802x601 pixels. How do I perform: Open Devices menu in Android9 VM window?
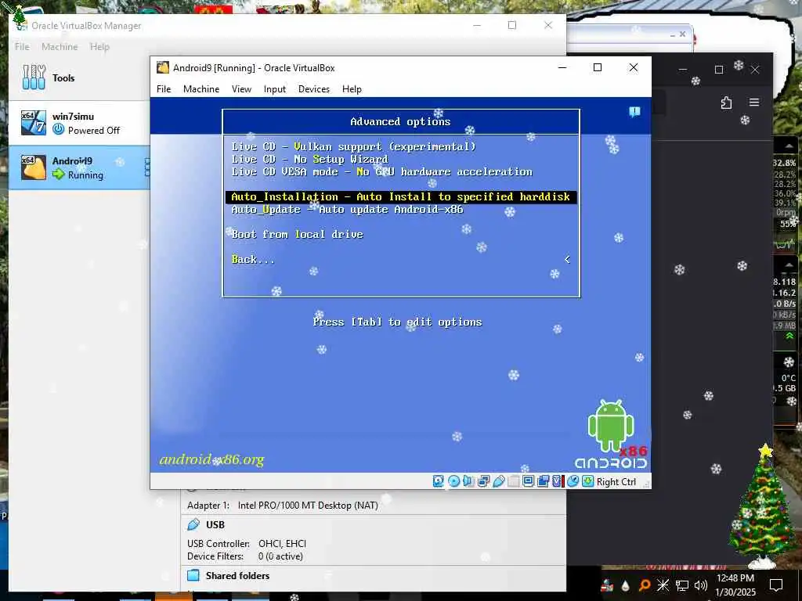[x=314, y=89]
